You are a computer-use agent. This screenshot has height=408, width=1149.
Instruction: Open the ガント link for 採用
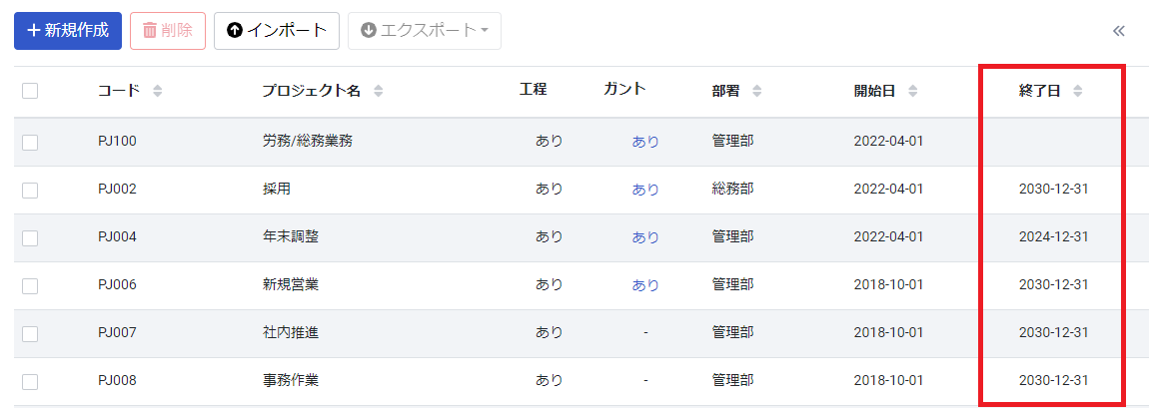pyautogui.click(x=645, y=190)
